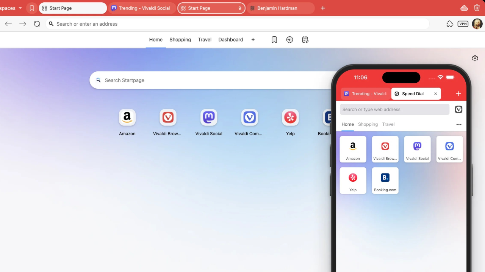This screenshot has height=272, width=485.
Task: Open the closed tabs trash icon
Action: click(477, 8)
